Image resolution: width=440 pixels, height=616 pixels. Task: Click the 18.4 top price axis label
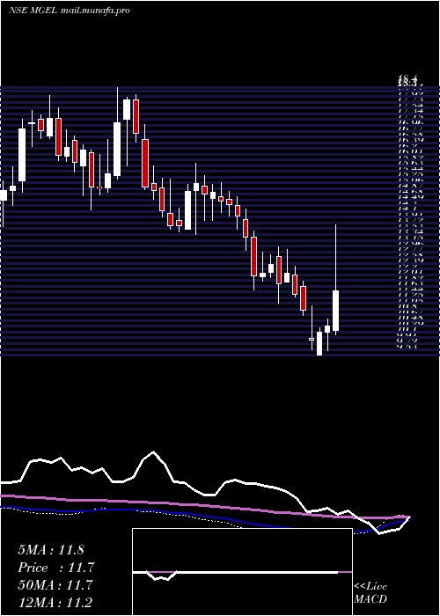[407, 80]
